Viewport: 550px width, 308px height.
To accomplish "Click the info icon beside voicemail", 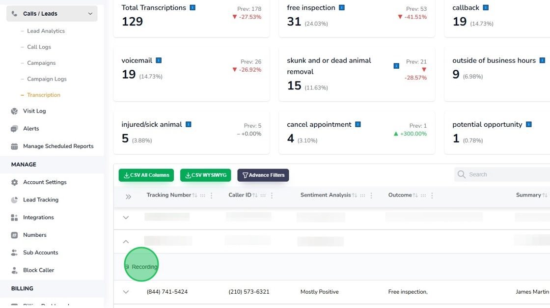I will coord(159,60).
